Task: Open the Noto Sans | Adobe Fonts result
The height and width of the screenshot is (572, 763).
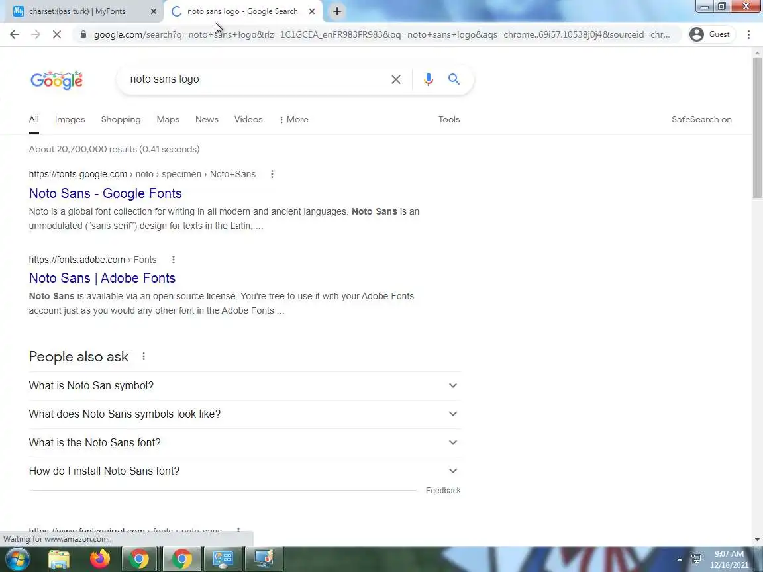Action: click(102, 278)
